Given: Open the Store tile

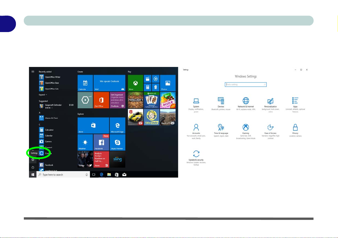Looking at the screenshot, I should tap(93, 125).
